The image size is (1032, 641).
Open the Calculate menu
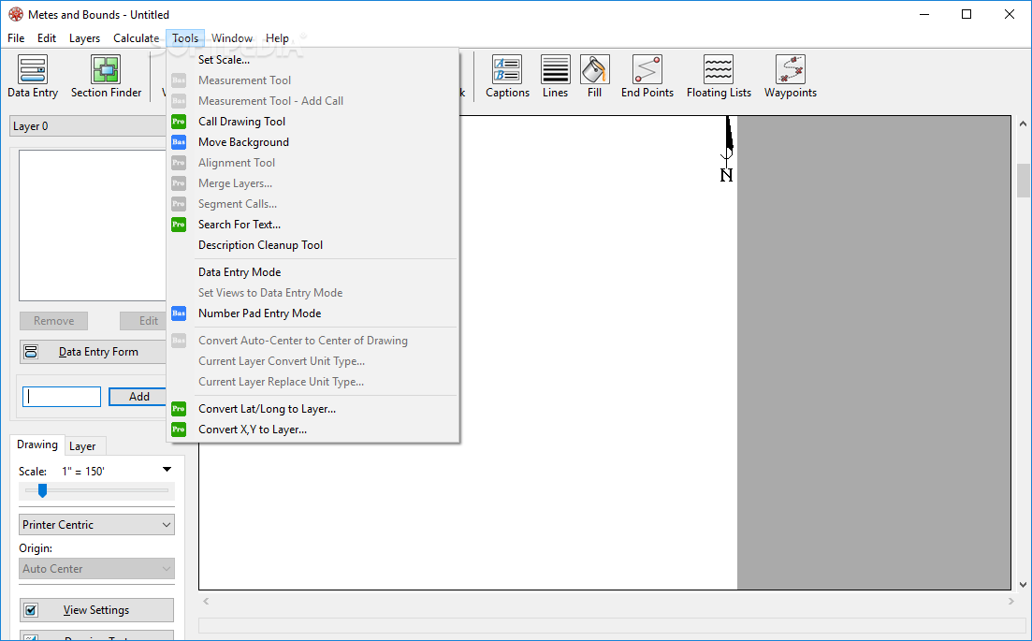pos(136,38)
